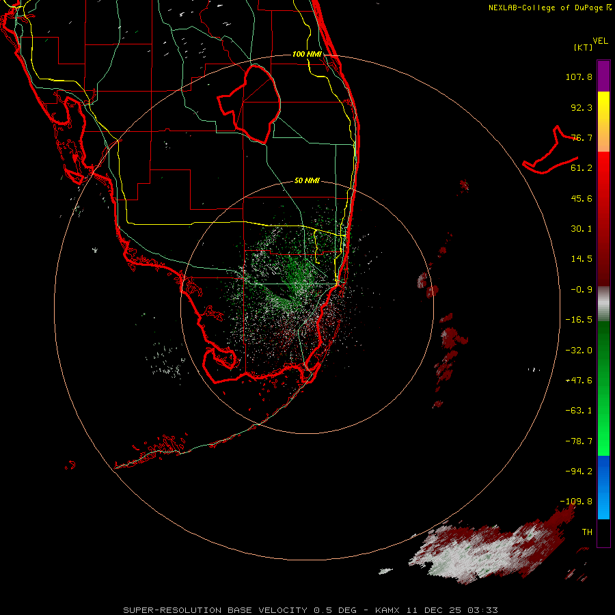Click the TH legend label
The width and height of the screenshot is (615, 615).
click(x=587, y=532)
